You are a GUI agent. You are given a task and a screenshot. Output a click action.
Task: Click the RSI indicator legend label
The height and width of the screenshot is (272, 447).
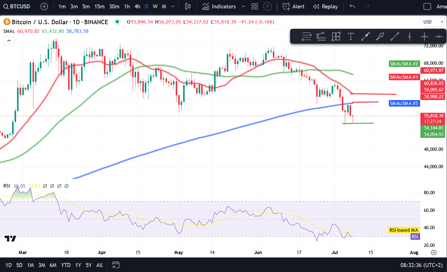6,186
